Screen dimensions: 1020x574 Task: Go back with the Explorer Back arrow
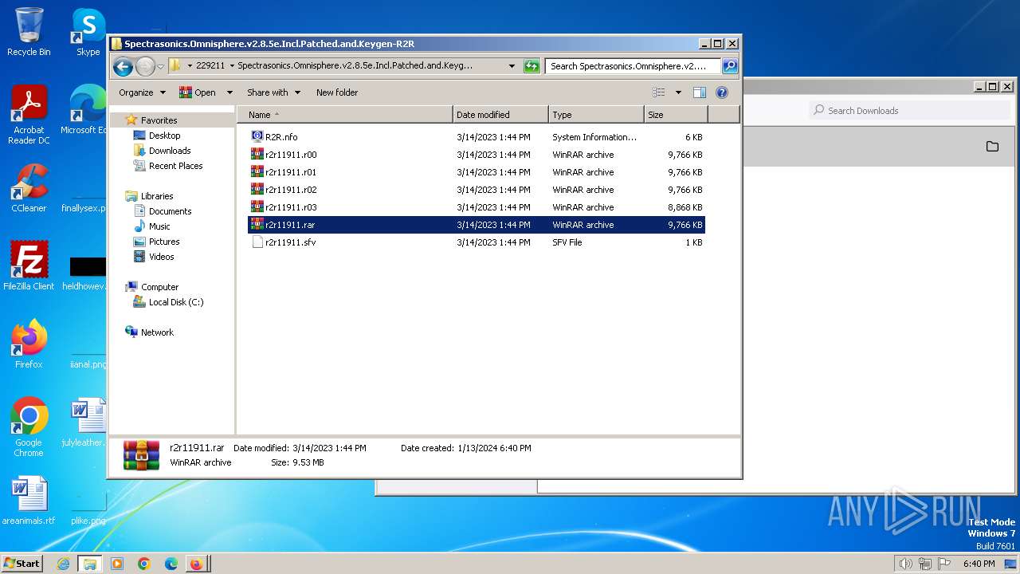pyautogui.click(x=123, y=66)
